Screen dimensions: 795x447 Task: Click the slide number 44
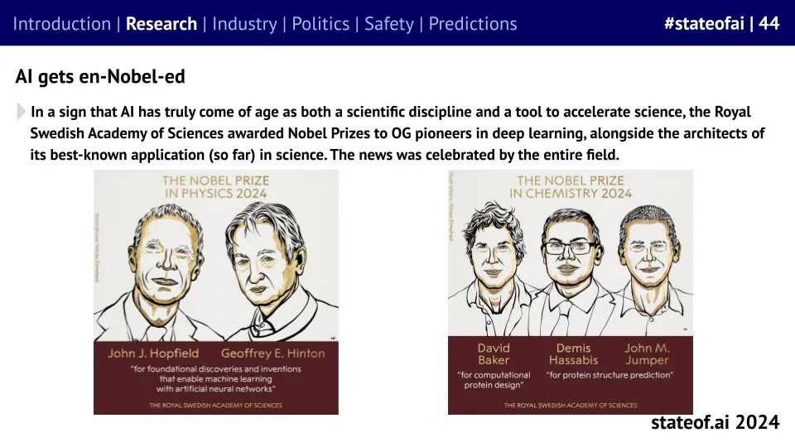769,23
